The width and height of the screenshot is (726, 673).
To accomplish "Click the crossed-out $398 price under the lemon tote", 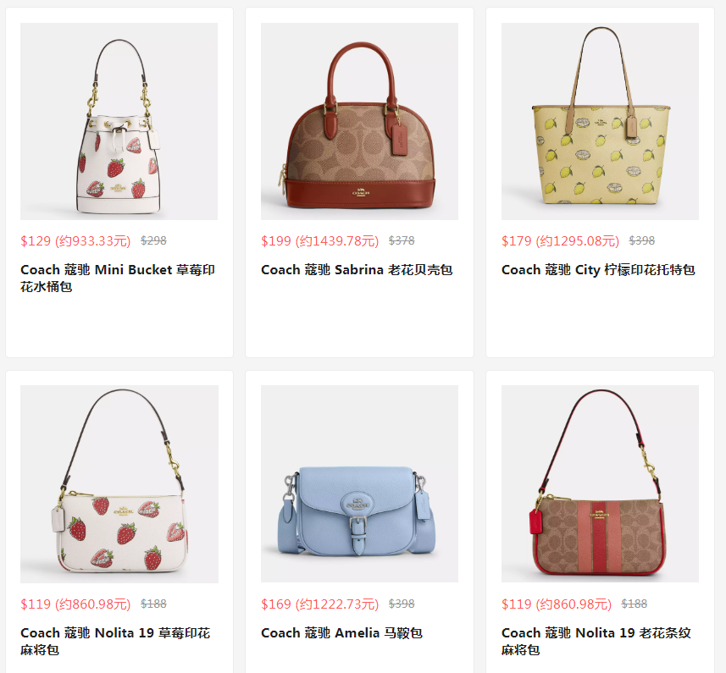I will (x=642, y=240).
